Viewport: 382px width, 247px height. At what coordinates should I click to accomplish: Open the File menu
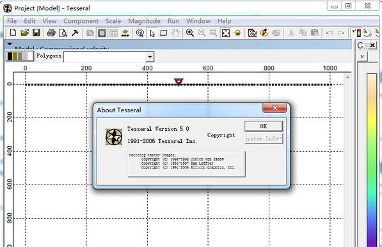pyautogui.click(x=12, y=21)
